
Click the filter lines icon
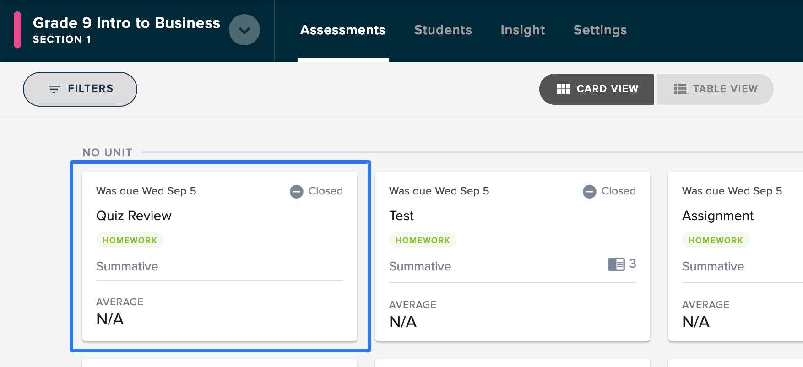(54, 89)
